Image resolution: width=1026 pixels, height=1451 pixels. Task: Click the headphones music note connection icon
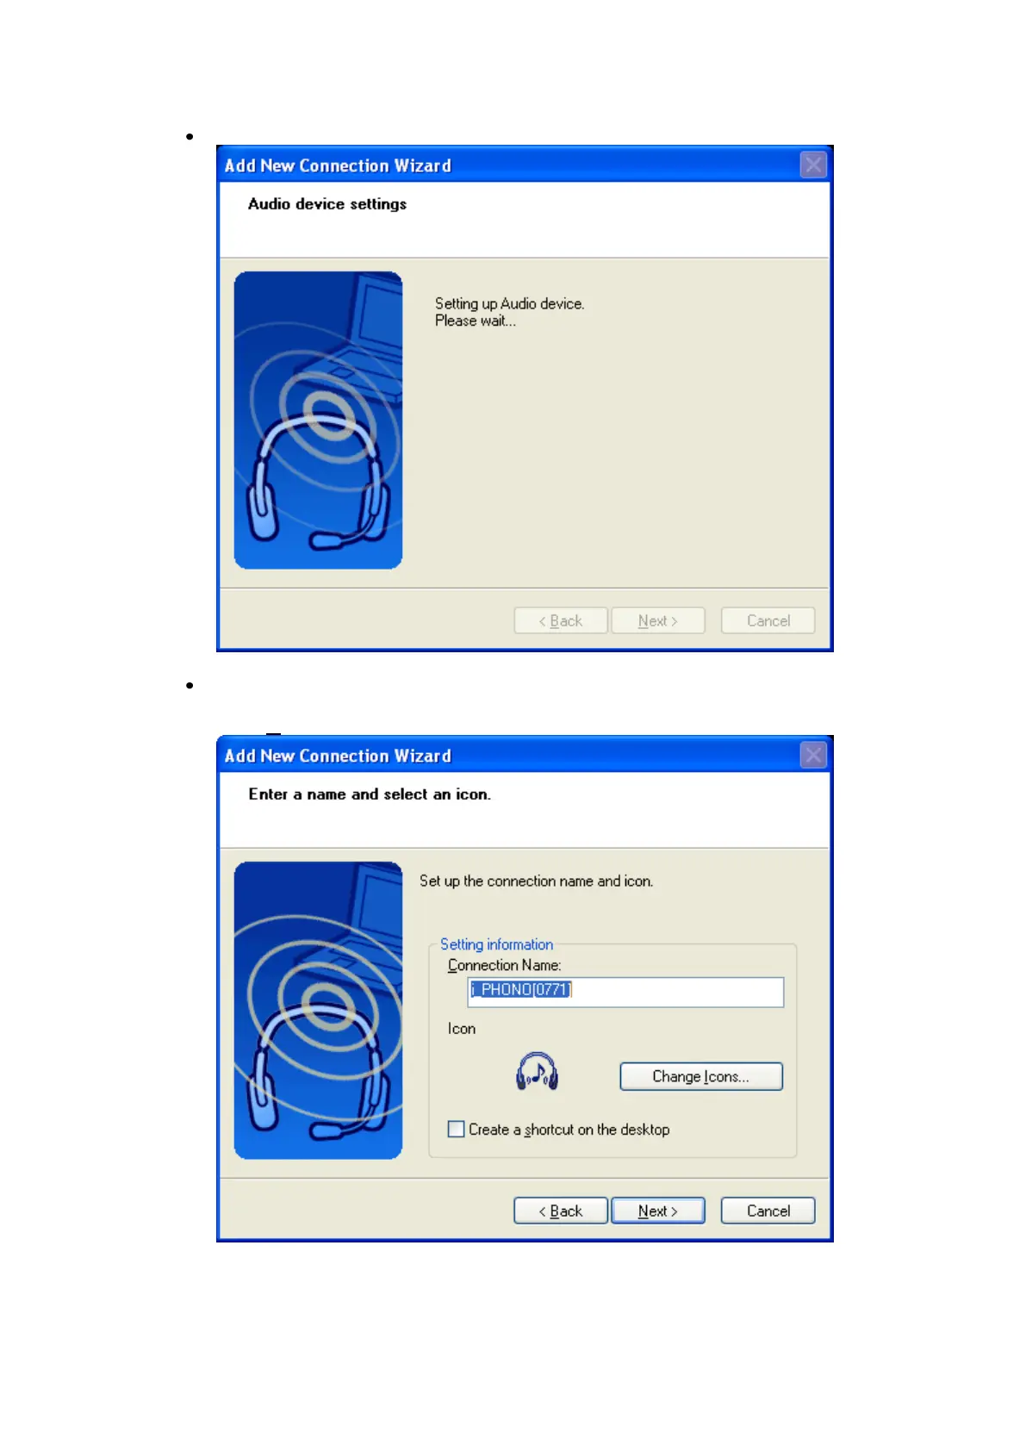click(x=537, y=1072)
